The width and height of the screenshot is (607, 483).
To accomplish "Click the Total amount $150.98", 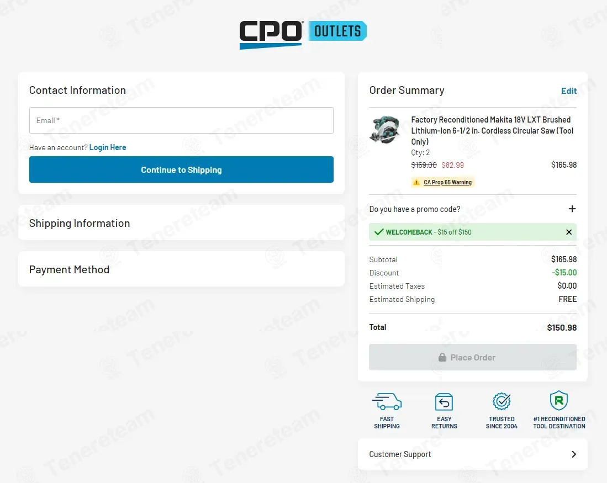I will click(x=562, y=328).
